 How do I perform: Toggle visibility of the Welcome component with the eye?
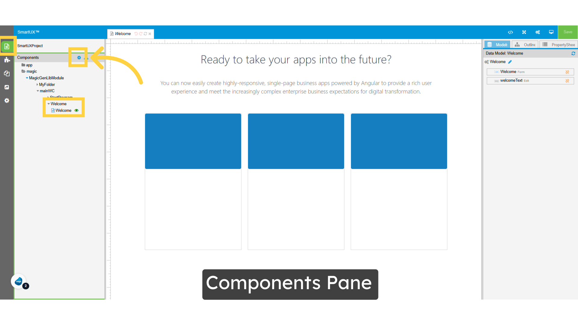click(76, 110)
